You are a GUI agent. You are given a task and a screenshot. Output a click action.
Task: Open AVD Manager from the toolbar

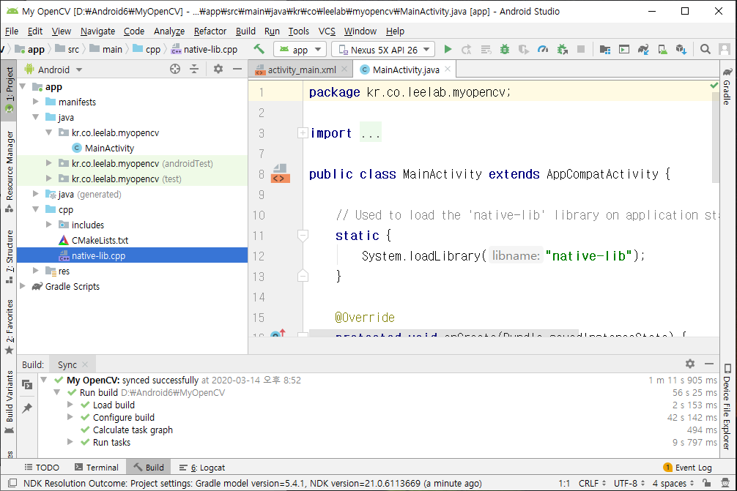click(x=662, y=50)
